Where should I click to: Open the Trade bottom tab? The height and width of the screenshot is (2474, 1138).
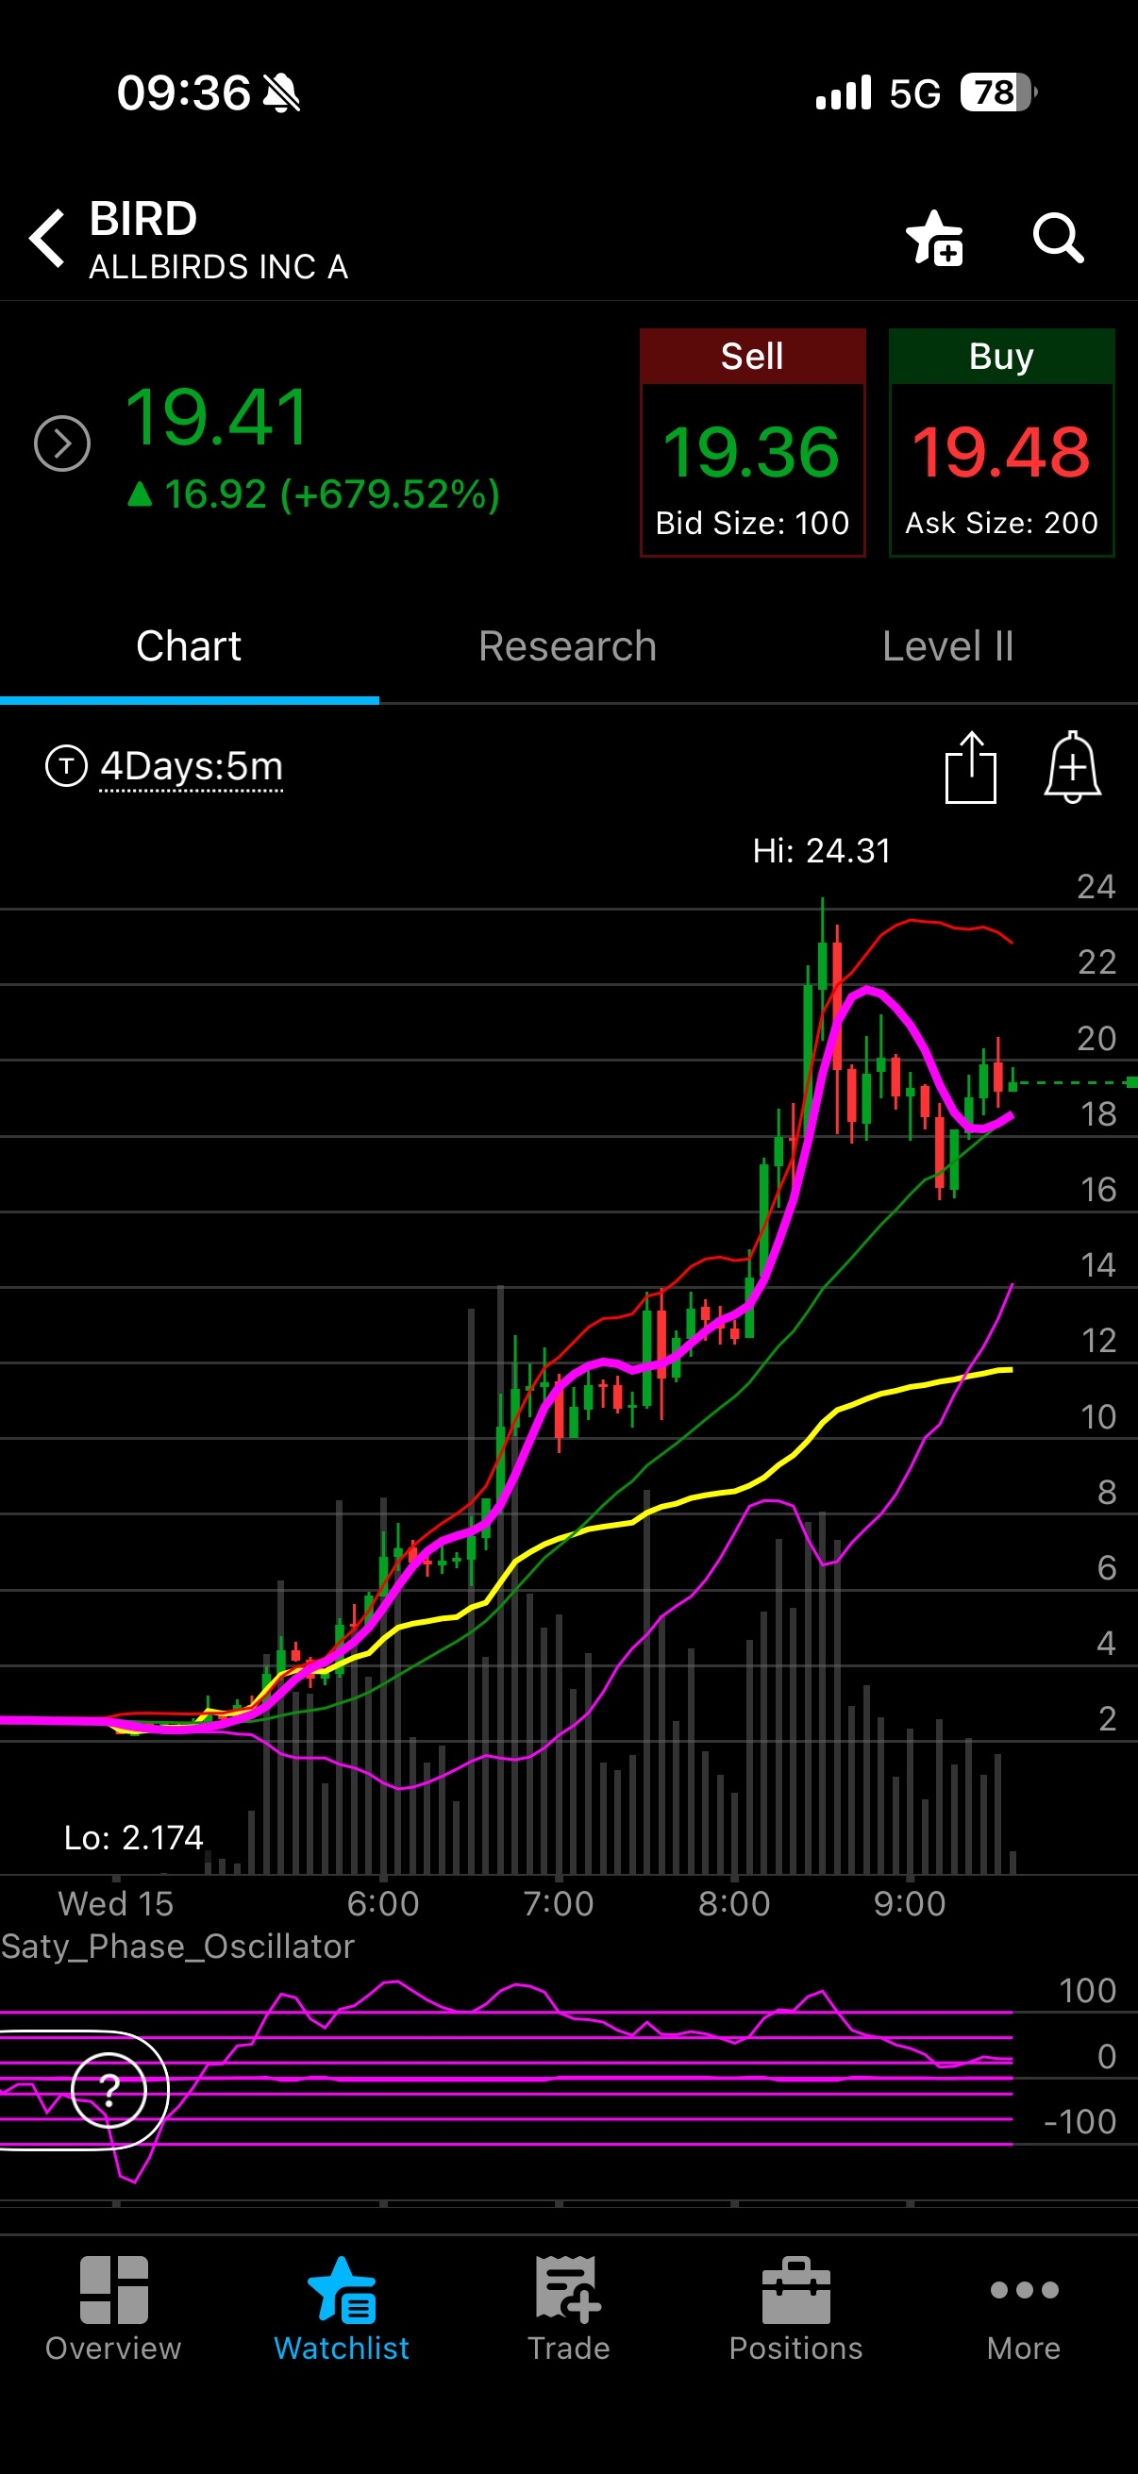point(568,2310)
